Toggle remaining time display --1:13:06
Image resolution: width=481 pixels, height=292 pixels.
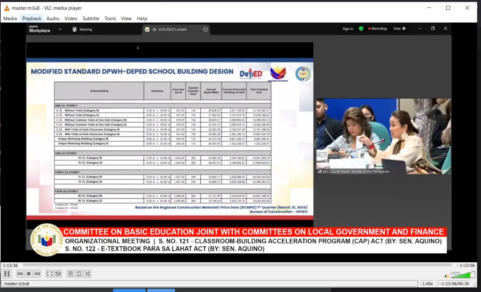[466, 265]
